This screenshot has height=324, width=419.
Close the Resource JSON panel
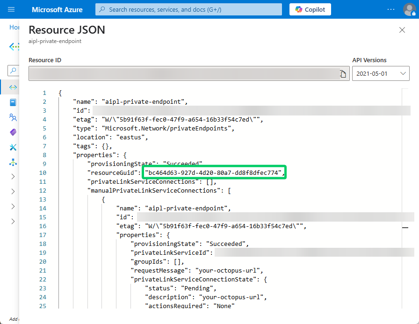click(402, 30)
